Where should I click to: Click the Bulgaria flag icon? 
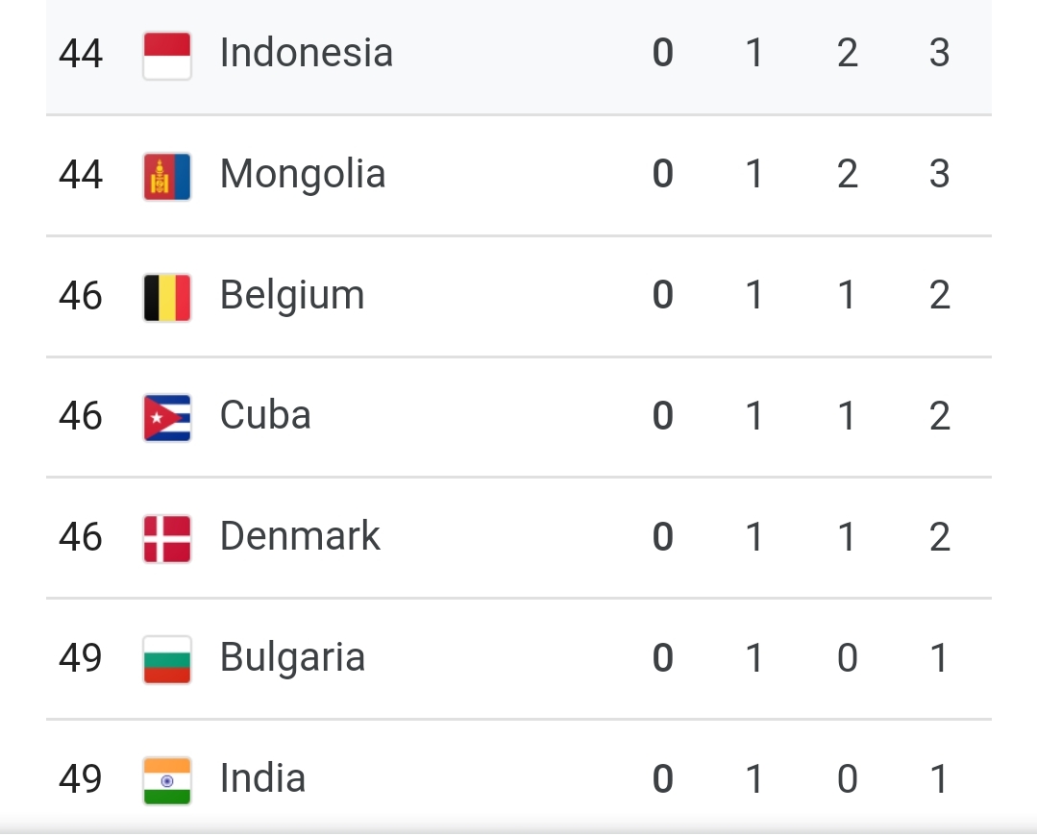167,660
